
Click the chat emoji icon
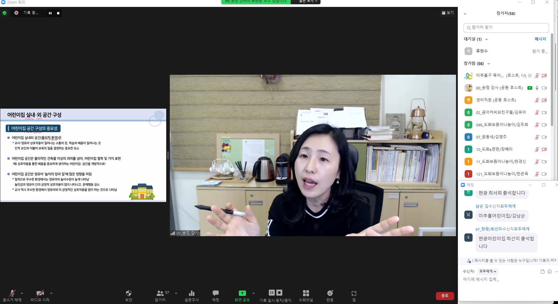click(550, 272)
